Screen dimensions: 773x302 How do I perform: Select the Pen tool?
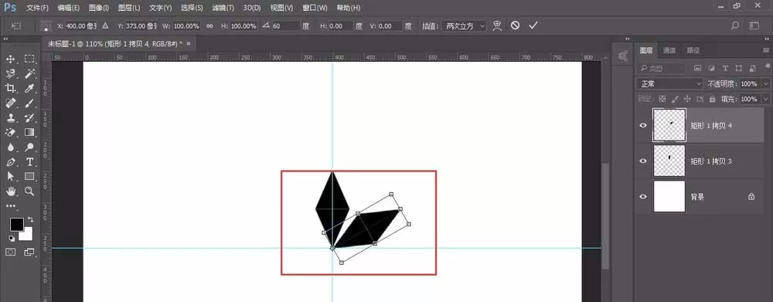click(10, 161)
